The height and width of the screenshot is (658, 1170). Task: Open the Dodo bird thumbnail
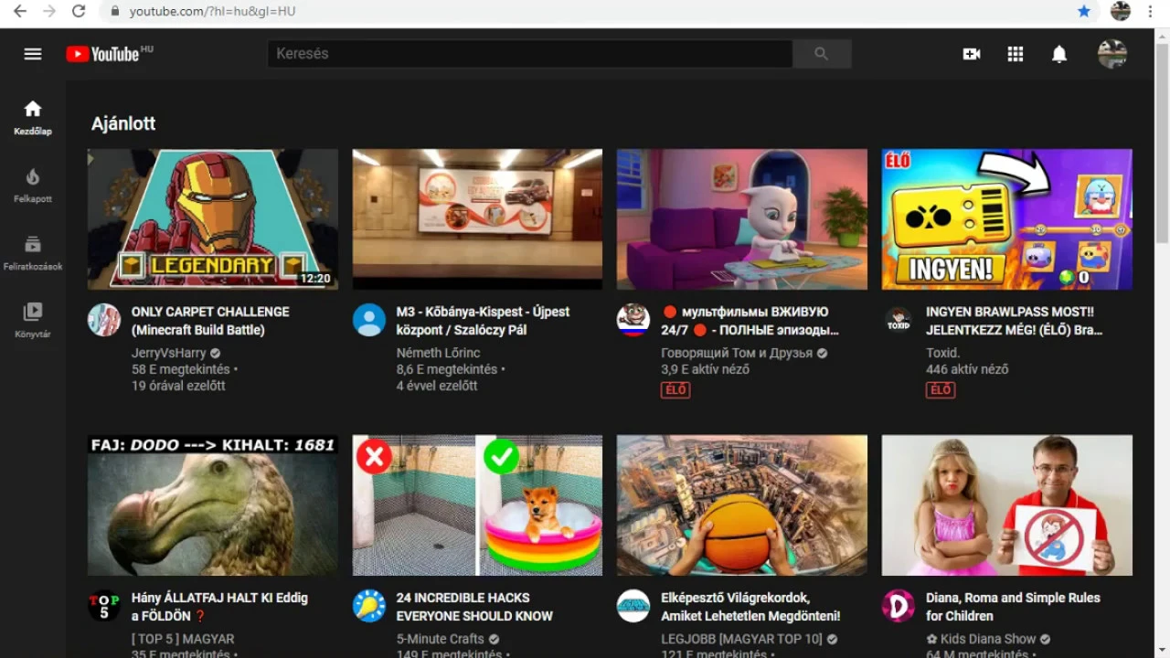[x=213, y=505]
